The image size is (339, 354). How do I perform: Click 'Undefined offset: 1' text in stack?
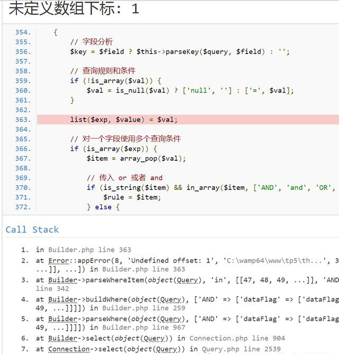171,261
